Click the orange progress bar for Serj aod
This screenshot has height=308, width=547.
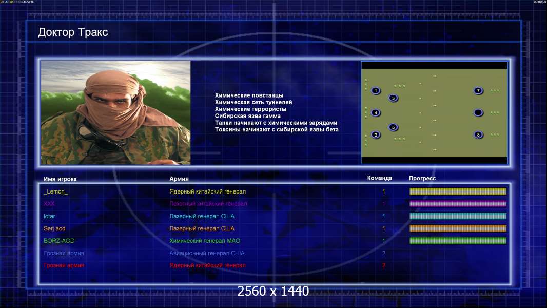pos(458,228)
